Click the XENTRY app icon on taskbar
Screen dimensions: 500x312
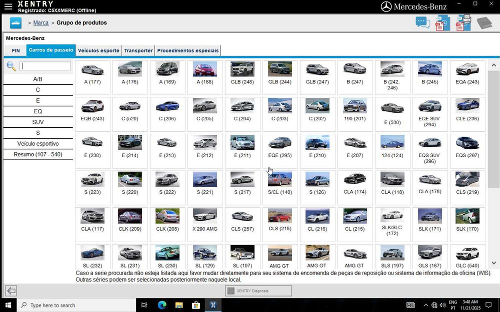click(x=213, y=305)
